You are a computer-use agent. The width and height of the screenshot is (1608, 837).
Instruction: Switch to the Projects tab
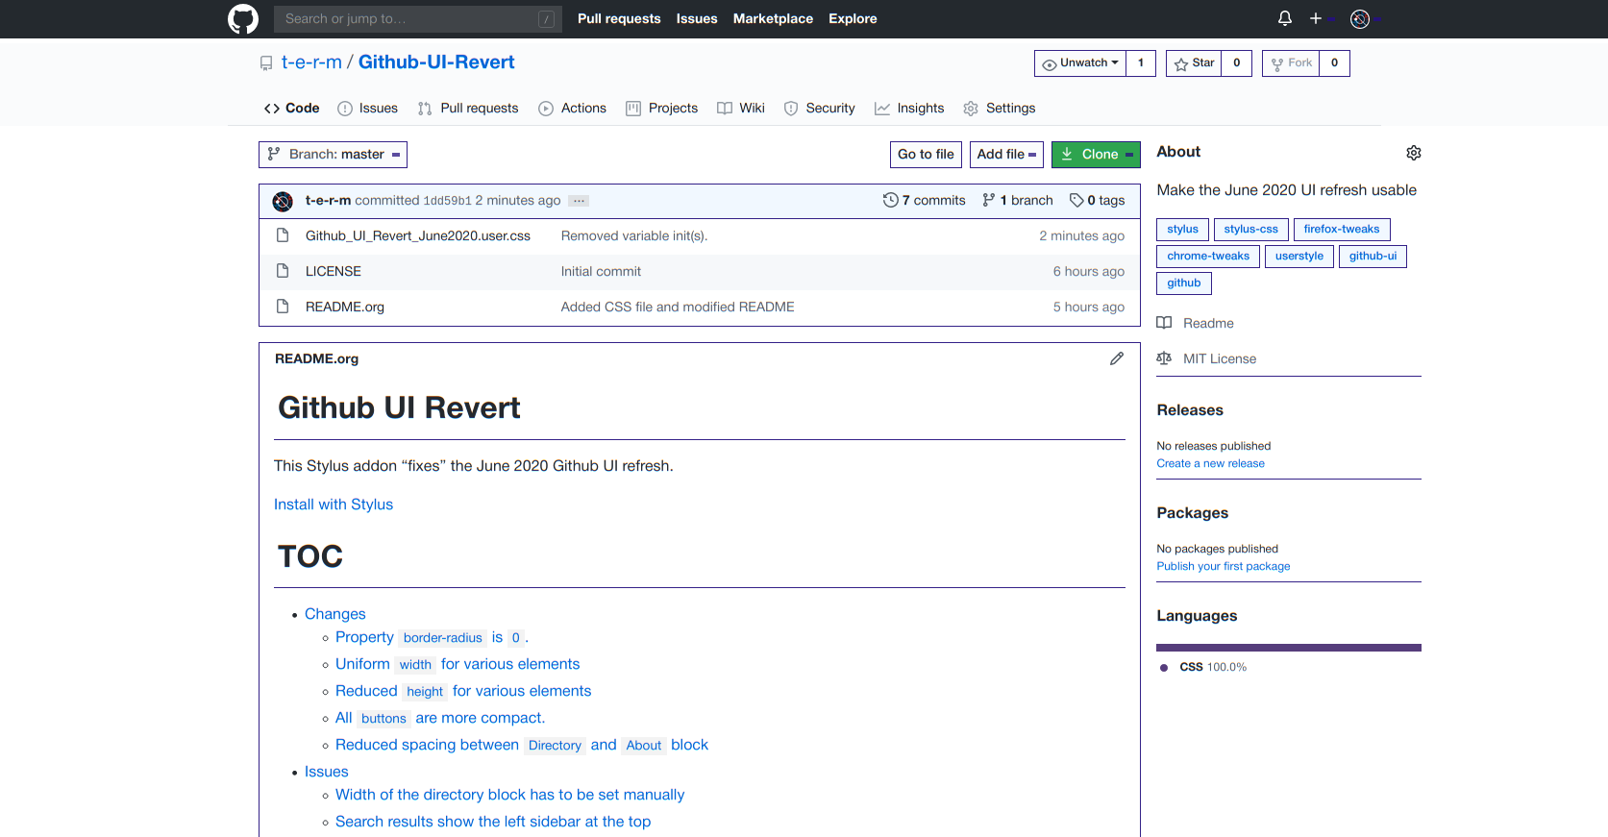(661, 109)
